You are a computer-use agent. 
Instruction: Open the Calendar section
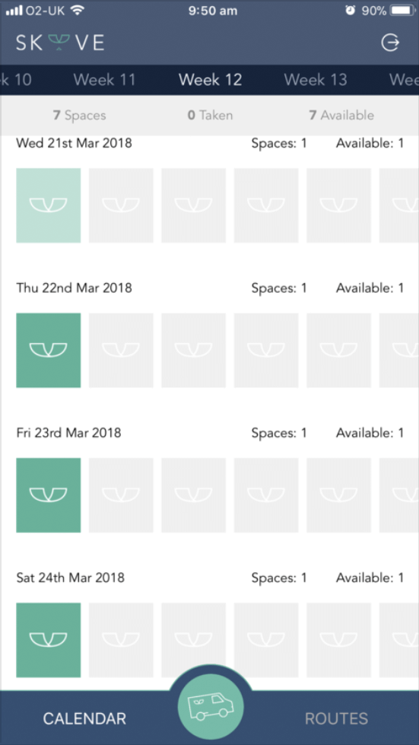click(x=84, y=718)
